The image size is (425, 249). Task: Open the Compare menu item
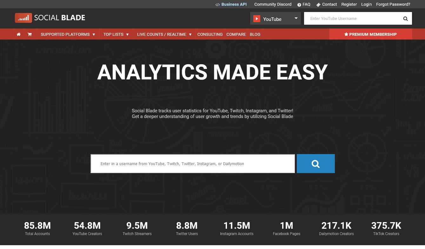[236, 34]
